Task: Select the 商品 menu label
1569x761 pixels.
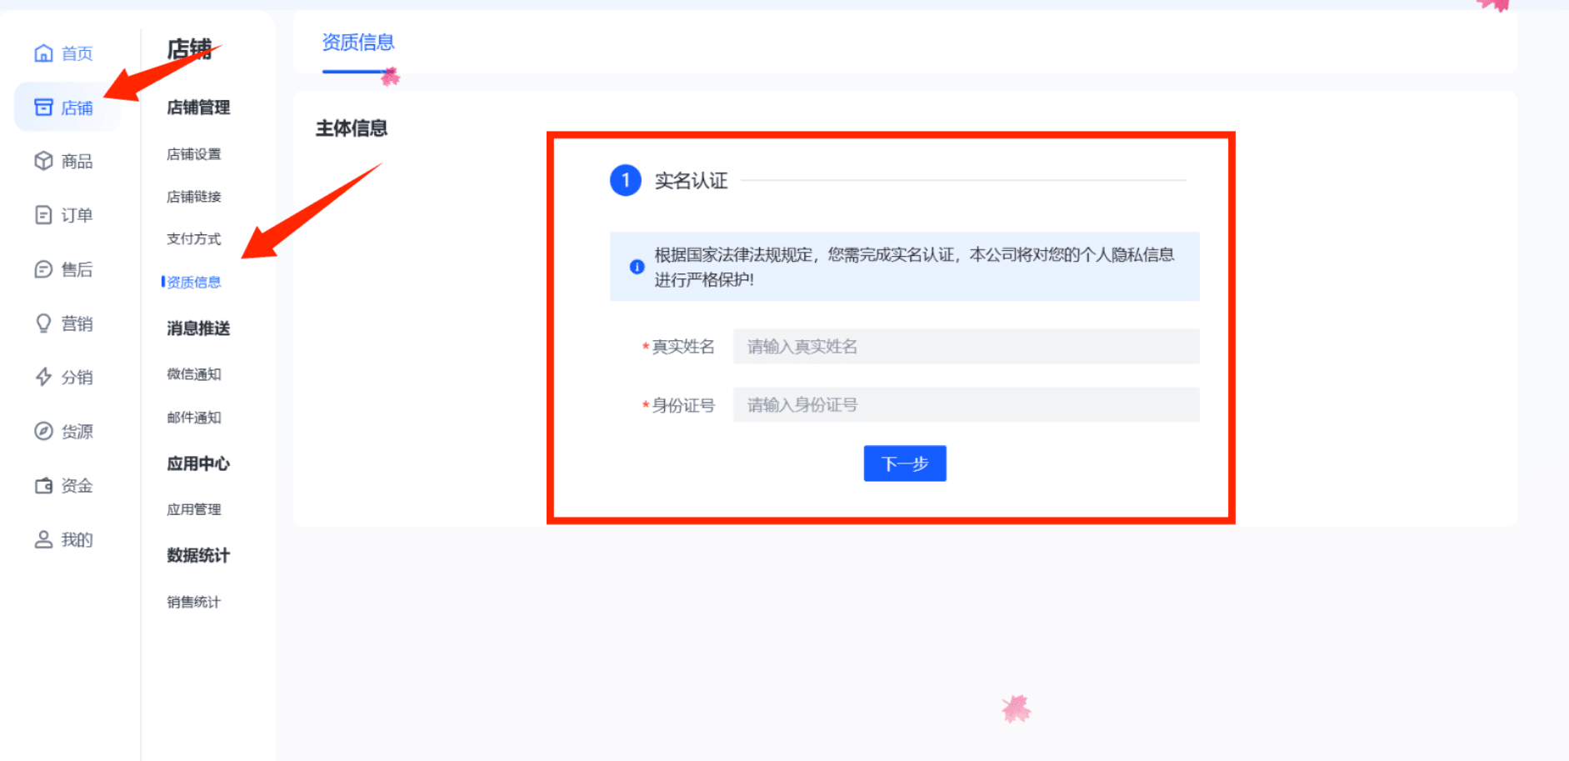Action: click(x=77, y=161)
